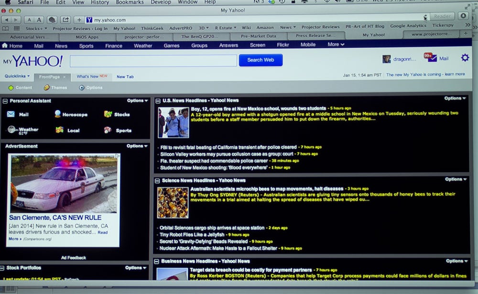Click the Weather icon showing 61°F

coord(11,130)
